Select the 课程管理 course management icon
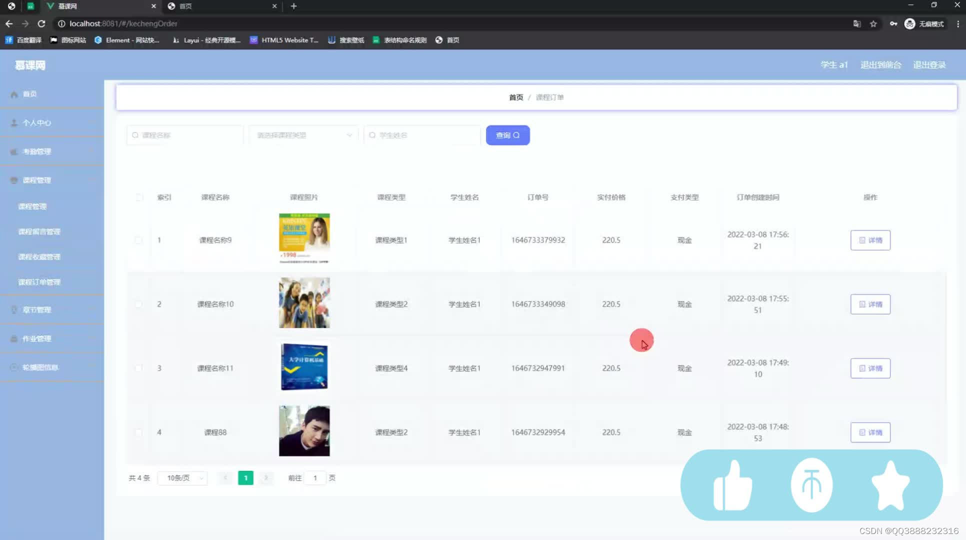 tap(14, 180)
